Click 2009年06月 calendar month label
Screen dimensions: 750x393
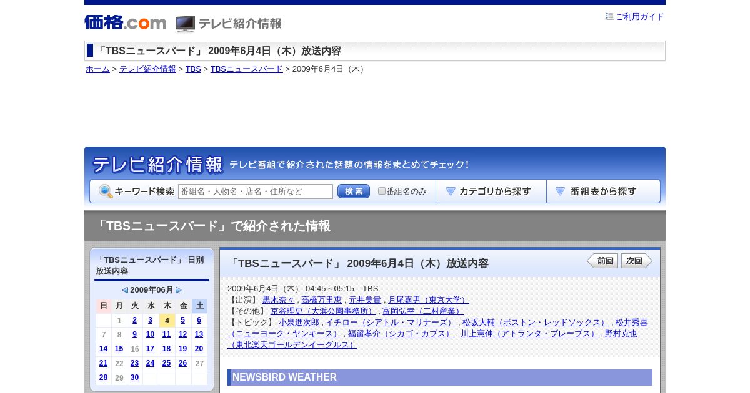[152, 290]
